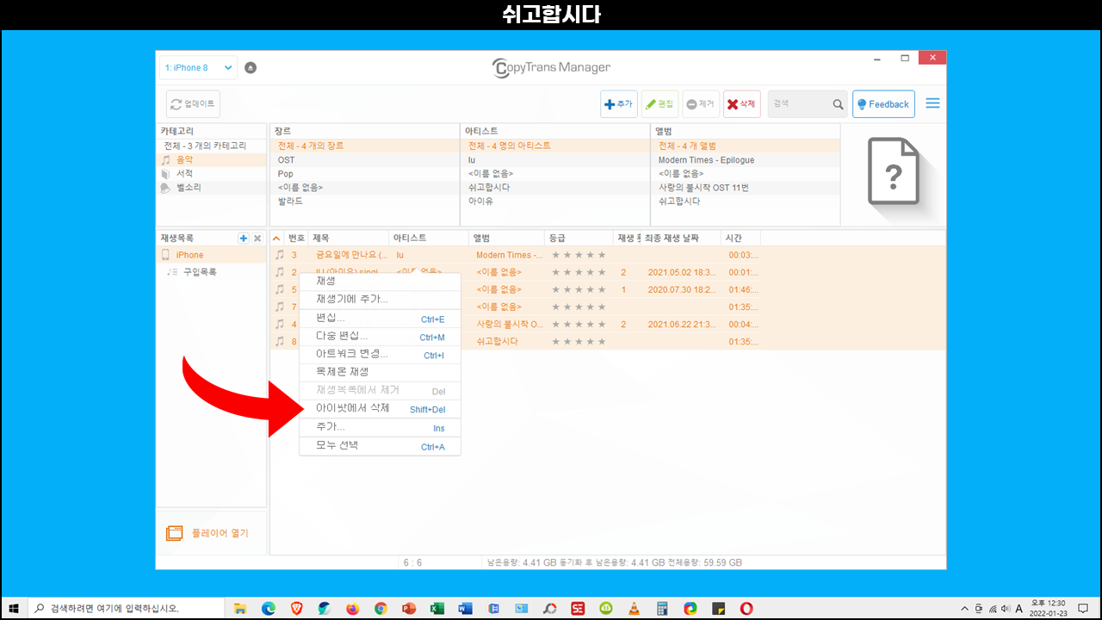Image resolution: width=1102 pixels, height=620 pixels.
Task: Toggle sort order arrow in track list header
Action: 276,238
